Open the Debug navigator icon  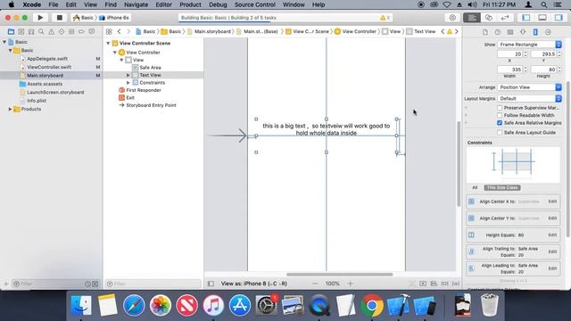tap(71, 32)
